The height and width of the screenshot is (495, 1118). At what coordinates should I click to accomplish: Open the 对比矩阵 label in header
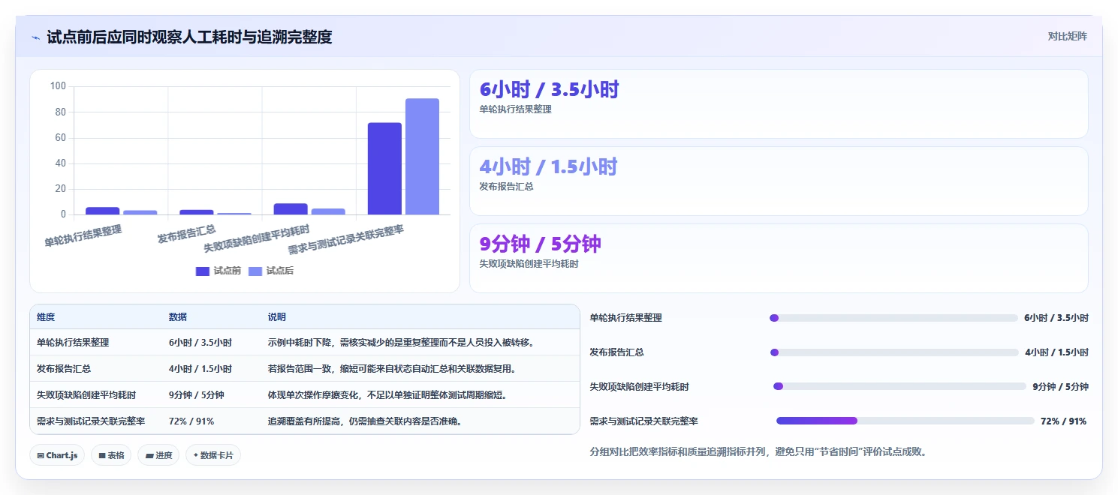pyautogui.click(x=1067, y=36)
